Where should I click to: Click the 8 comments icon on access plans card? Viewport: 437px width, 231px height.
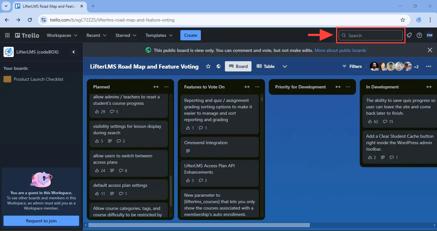(120, 170)
